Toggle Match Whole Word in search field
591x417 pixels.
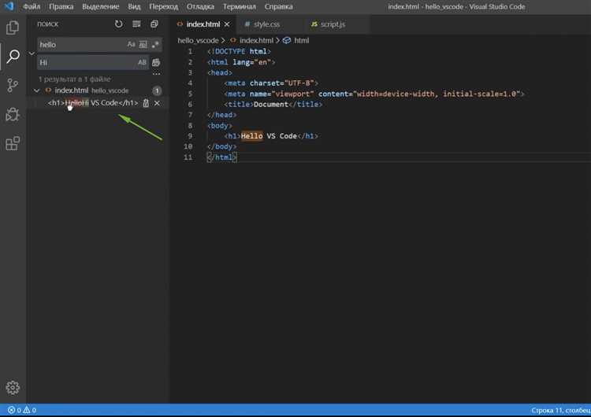143,45
